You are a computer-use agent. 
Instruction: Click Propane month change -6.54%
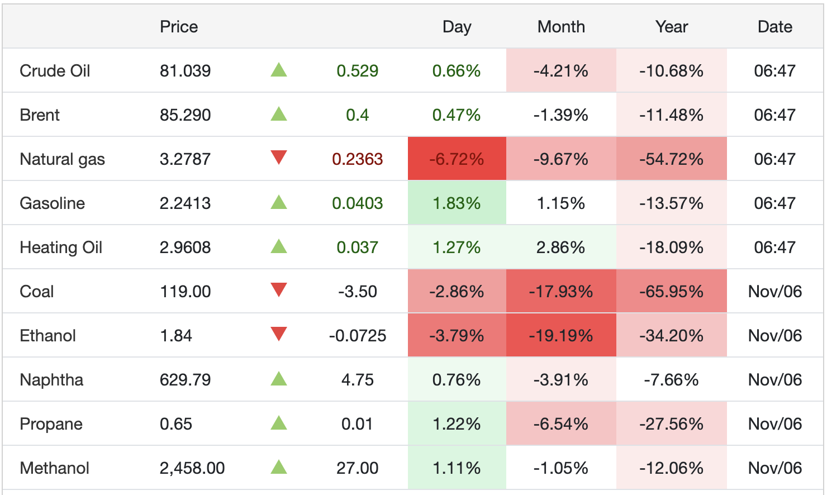point(561,424)
